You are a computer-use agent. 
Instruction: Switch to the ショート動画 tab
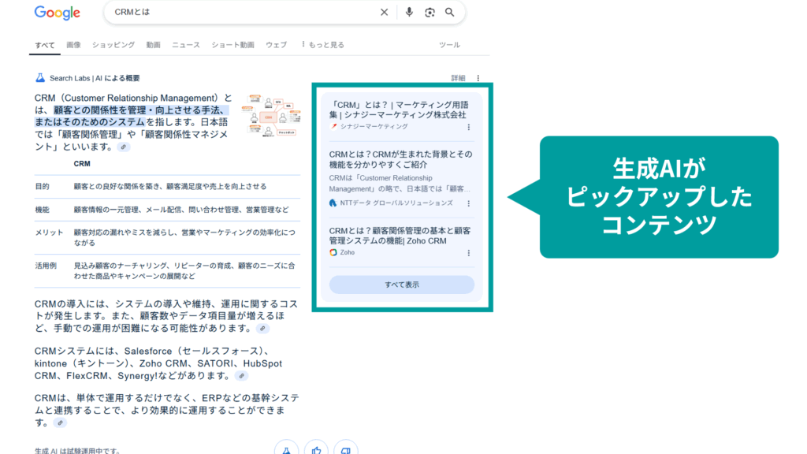pyautogui.click(x=232, y=45)
